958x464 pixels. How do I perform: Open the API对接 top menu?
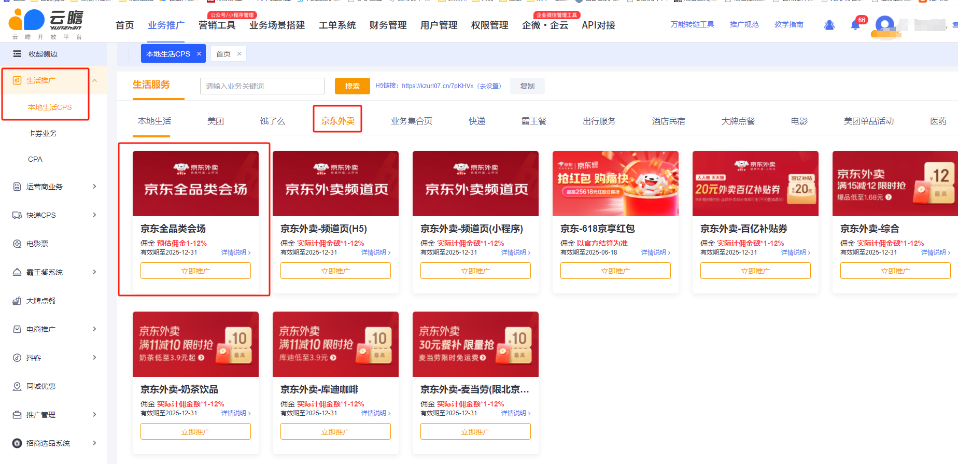(599, 25)
